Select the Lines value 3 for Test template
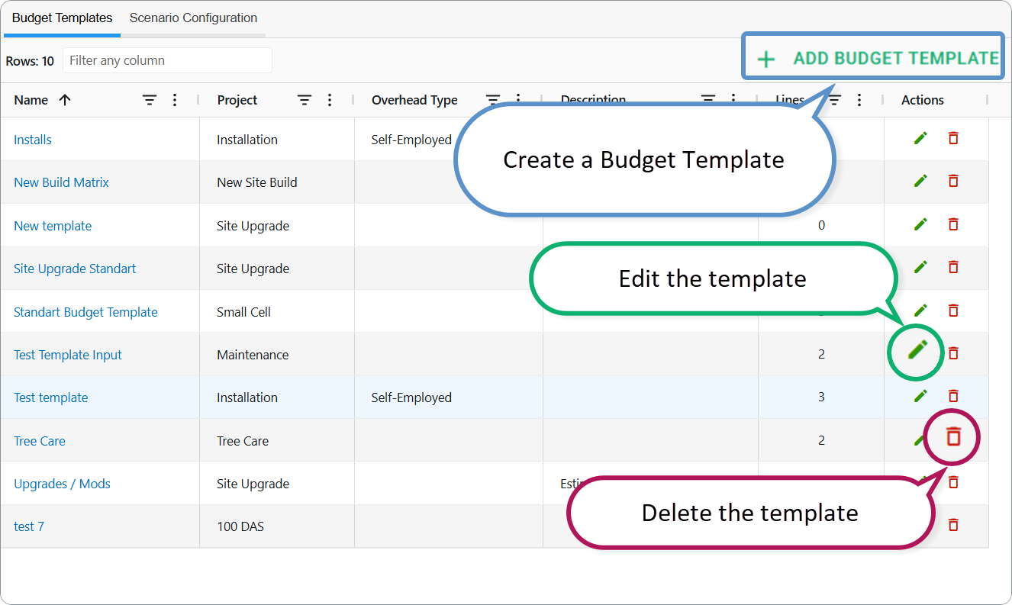The image size is (1012, 605). click(821, 397)
